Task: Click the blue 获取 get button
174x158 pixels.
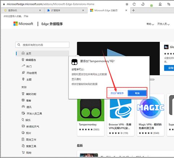Action: point(170,68)
